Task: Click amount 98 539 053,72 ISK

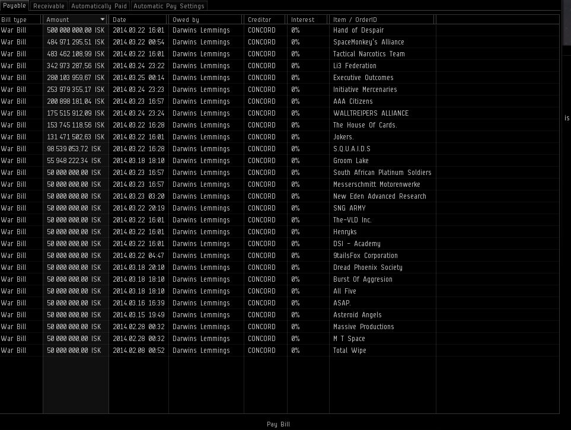Action: tap(74, 149)
